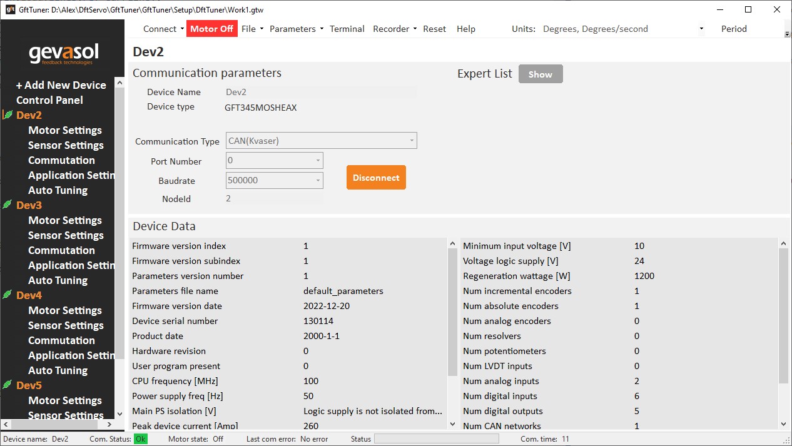Open the Terminal menu item
Image resolution: width=792 pixels, height=446 pixels.
point(347,29)
